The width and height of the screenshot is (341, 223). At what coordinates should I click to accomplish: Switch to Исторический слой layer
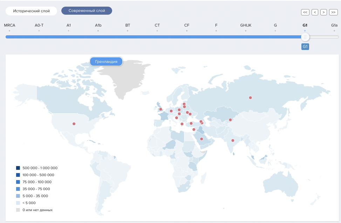coord(31,11)
